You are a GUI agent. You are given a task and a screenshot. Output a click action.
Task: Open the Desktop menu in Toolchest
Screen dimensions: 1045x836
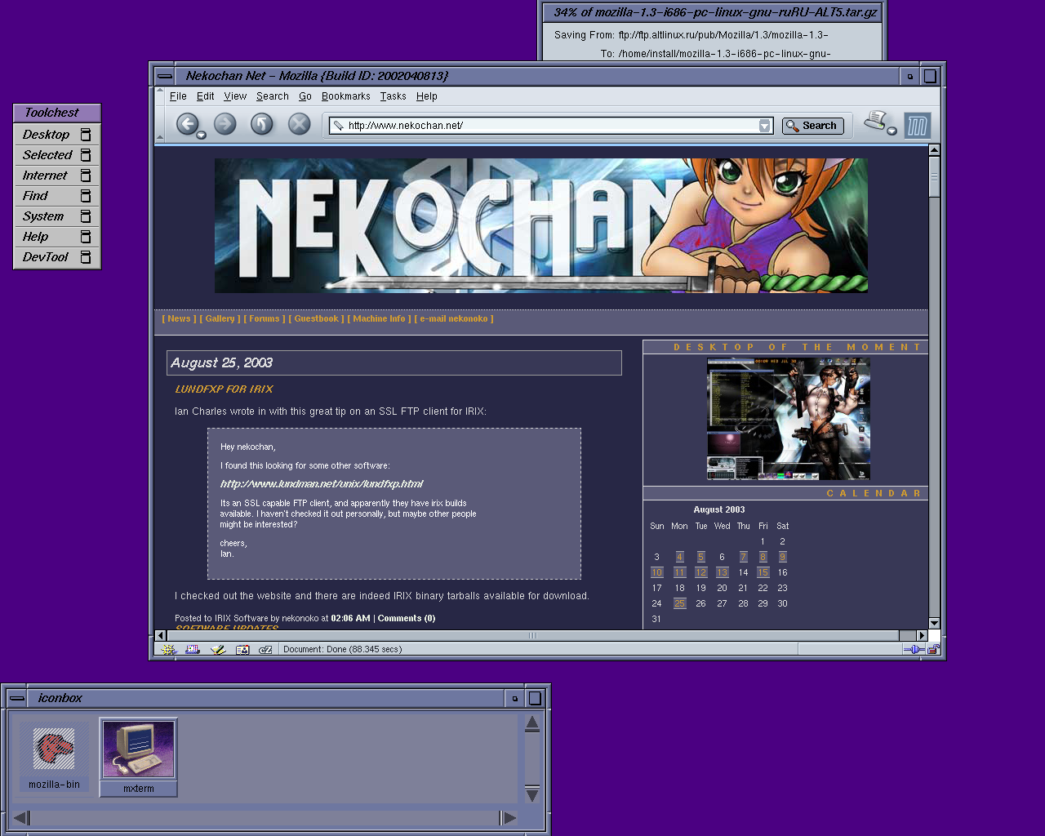(46, 135)
